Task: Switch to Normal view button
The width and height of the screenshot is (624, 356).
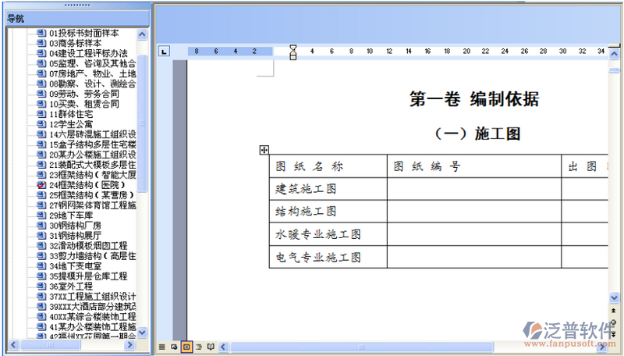Action: pyautogui.click(x=161, y=347)
